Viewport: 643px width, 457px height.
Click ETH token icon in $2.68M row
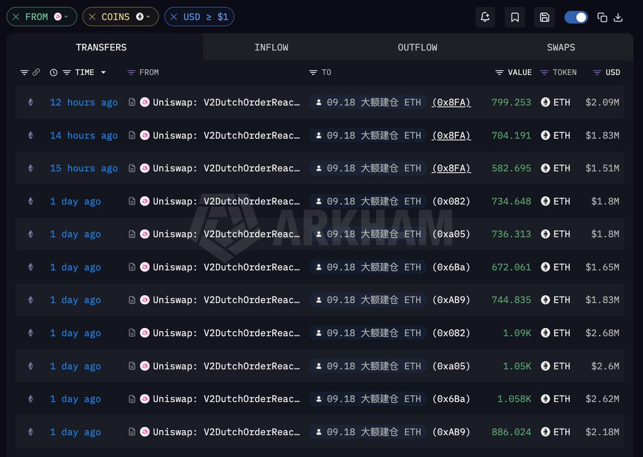point(545,333)
